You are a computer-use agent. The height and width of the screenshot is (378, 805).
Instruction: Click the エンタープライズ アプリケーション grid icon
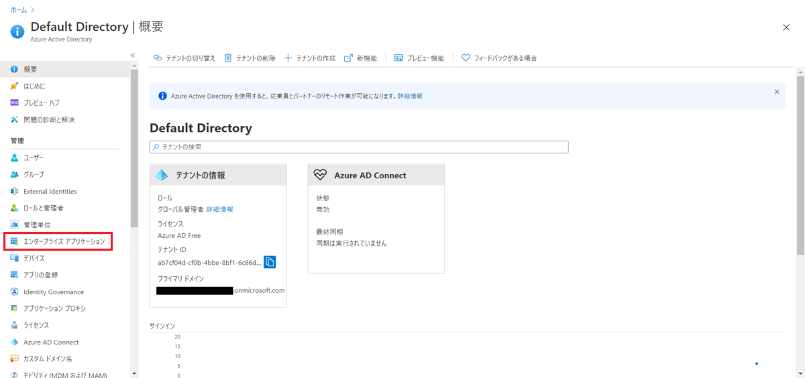(15, 241)
